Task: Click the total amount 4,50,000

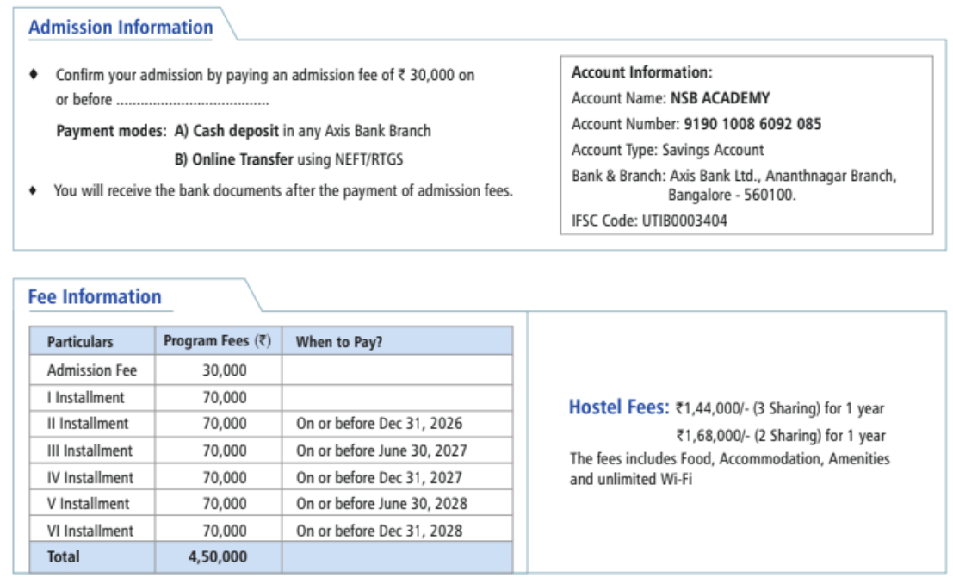Action: click(218, 557)
